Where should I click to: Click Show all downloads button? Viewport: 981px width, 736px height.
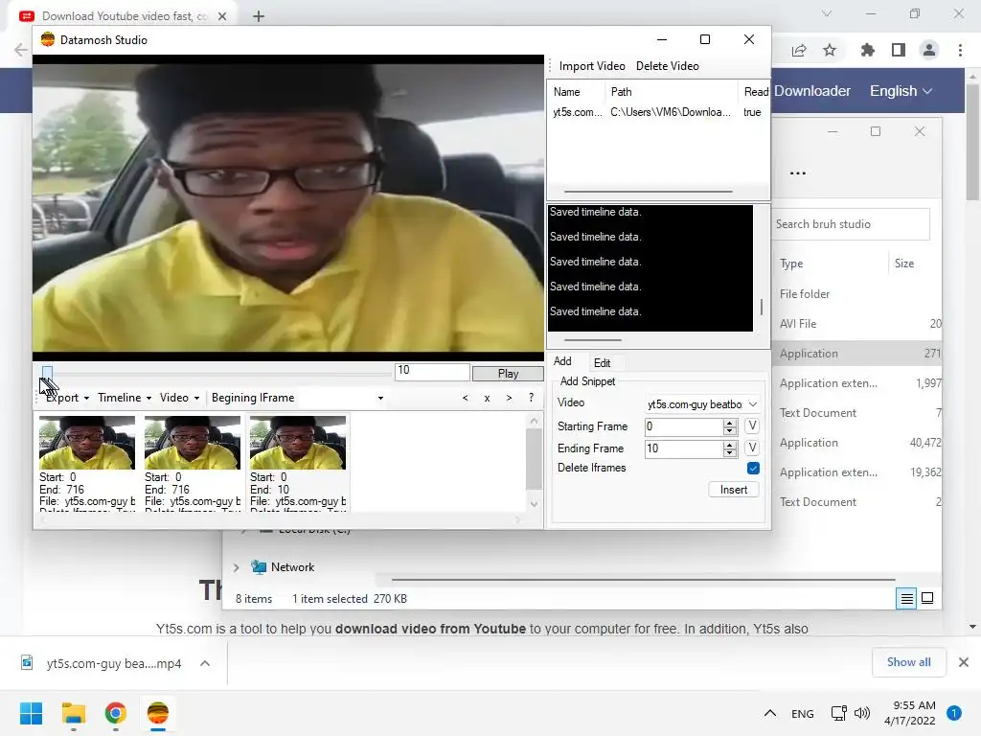tap(908, 662)
